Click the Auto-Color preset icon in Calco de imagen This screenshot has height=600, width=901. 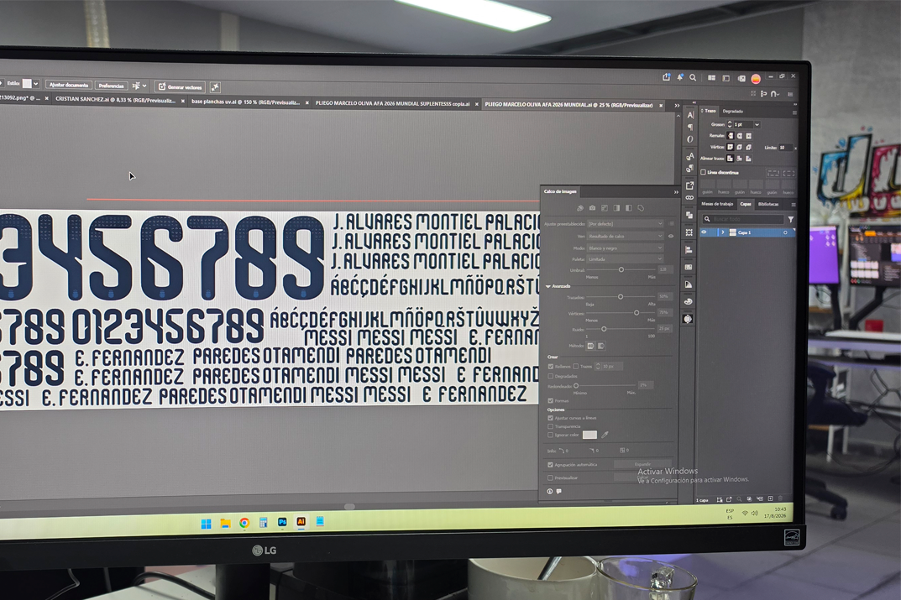click(x=579, y=208)
